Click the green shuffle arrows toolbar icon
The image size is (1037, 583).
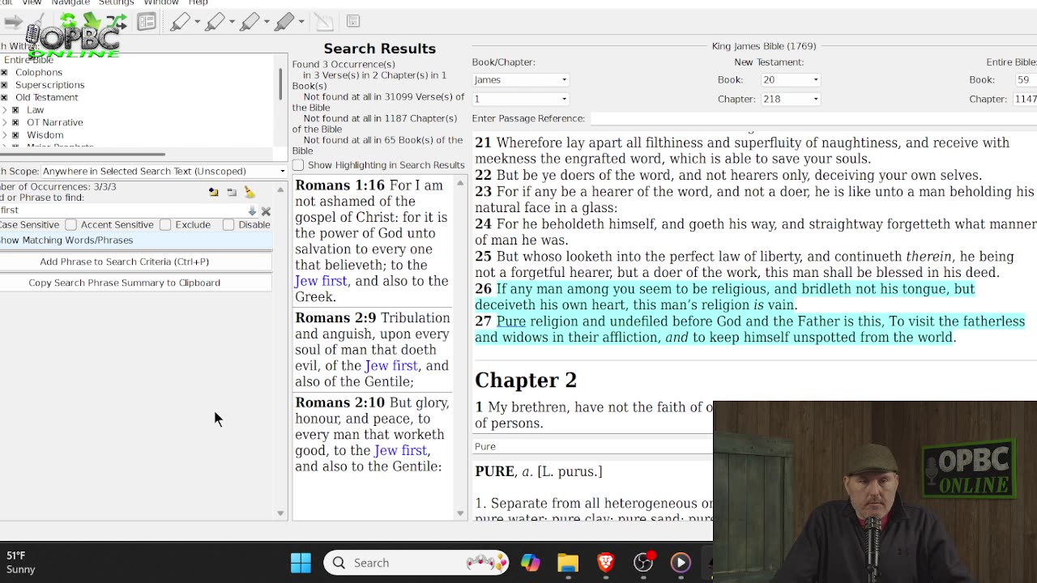pyautogui.click(x=115, y=22)
